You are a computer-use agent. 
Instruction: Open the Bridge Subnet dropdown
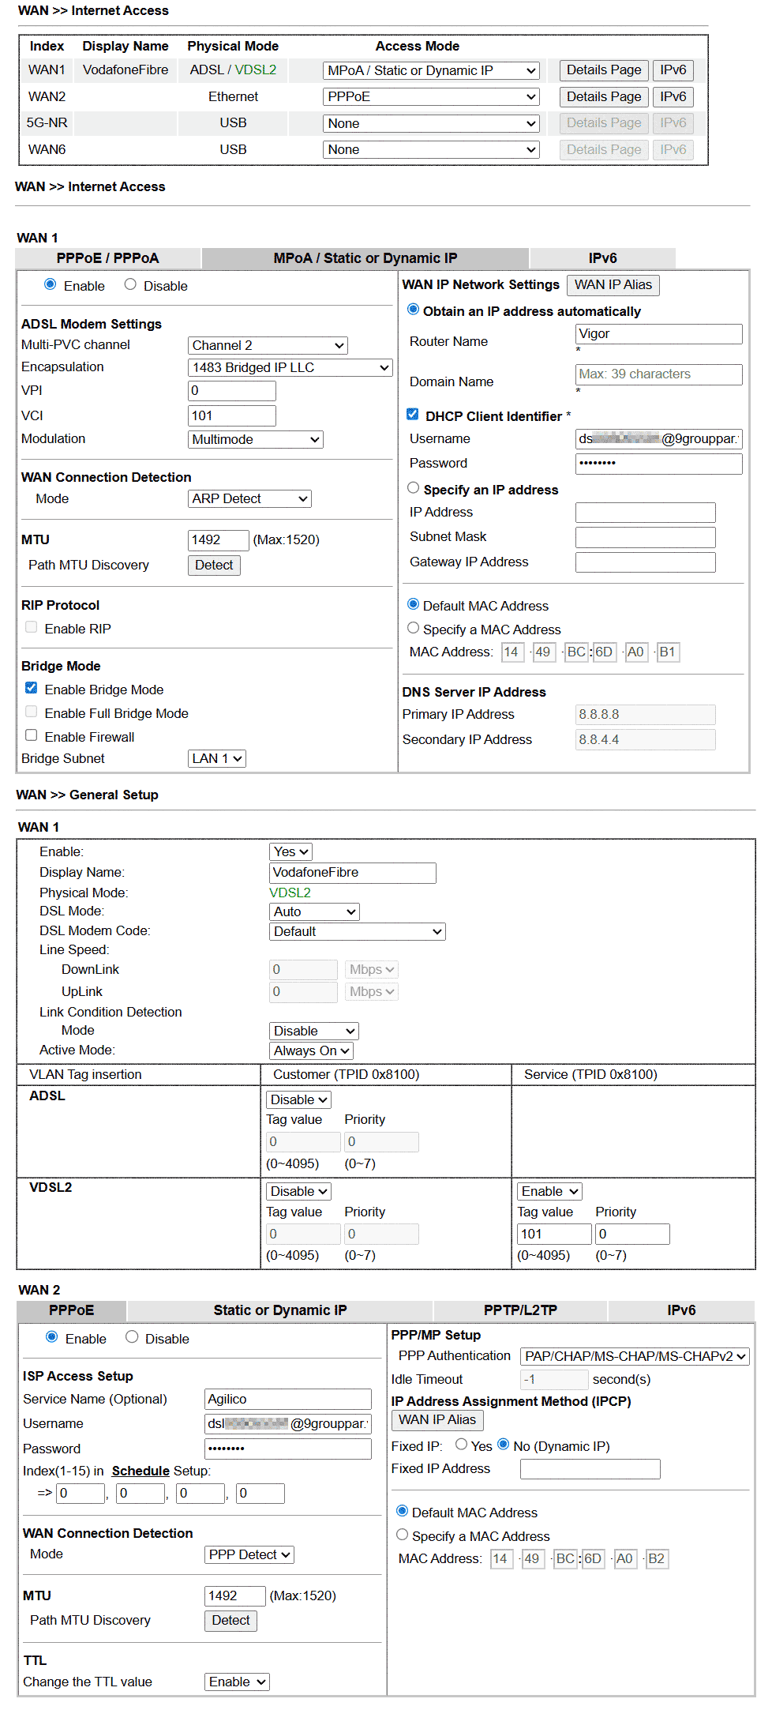click(217, 758)
